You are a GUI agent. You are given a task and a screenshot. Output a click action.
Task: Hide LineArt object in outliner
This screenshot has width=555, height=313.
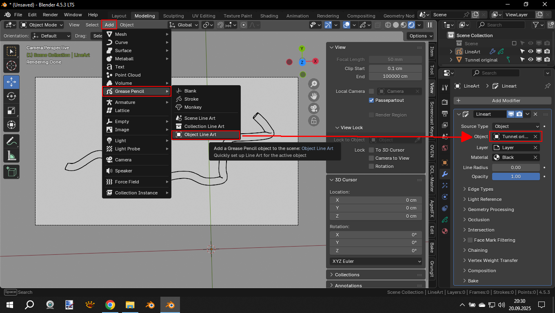pos(531,52)
